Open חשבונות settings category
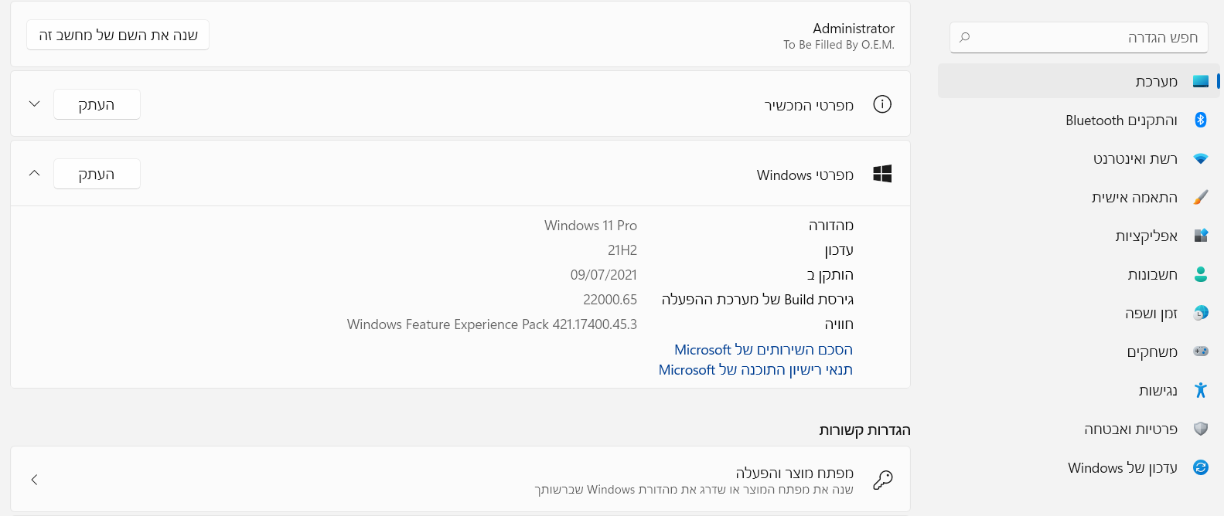This screenshot has width=1224, height=516. tap(1079, 274)
